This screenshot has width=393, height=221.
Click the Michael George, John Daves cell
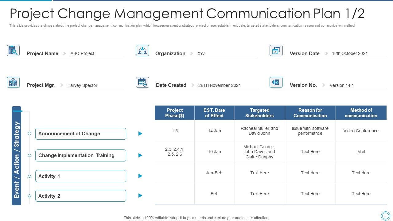(x=259, y=152)
